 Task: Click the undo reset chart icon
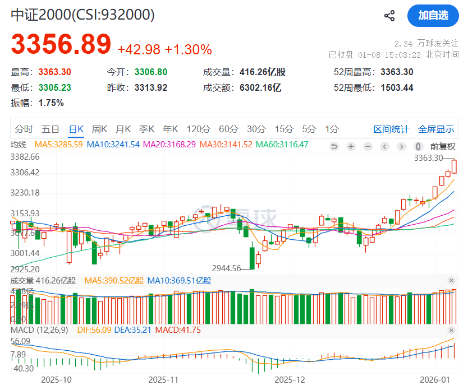334,147
